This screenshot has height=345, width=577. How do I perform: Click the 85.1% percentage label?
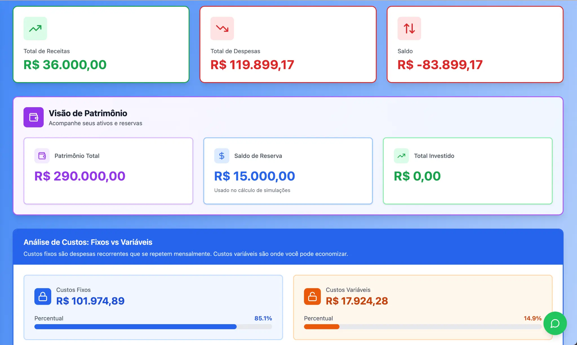coord(263,318)
